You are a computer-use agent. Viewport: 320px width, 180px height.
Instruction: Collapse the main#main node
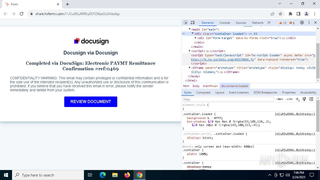click(189, 29)
